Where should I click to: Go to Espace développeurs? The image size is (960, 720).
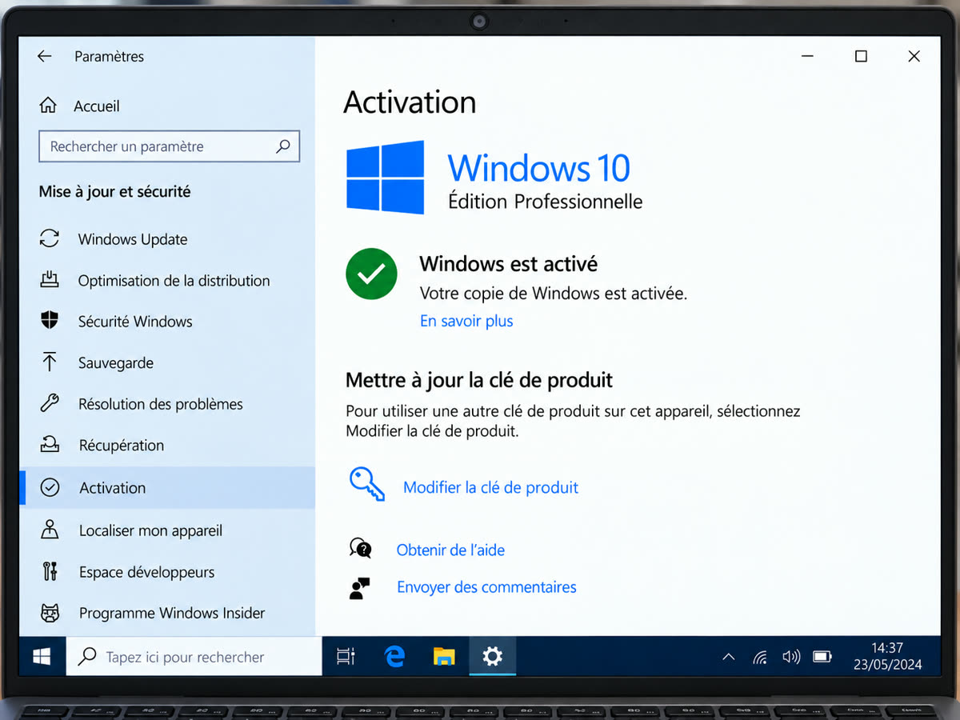[x=146, y=572]
